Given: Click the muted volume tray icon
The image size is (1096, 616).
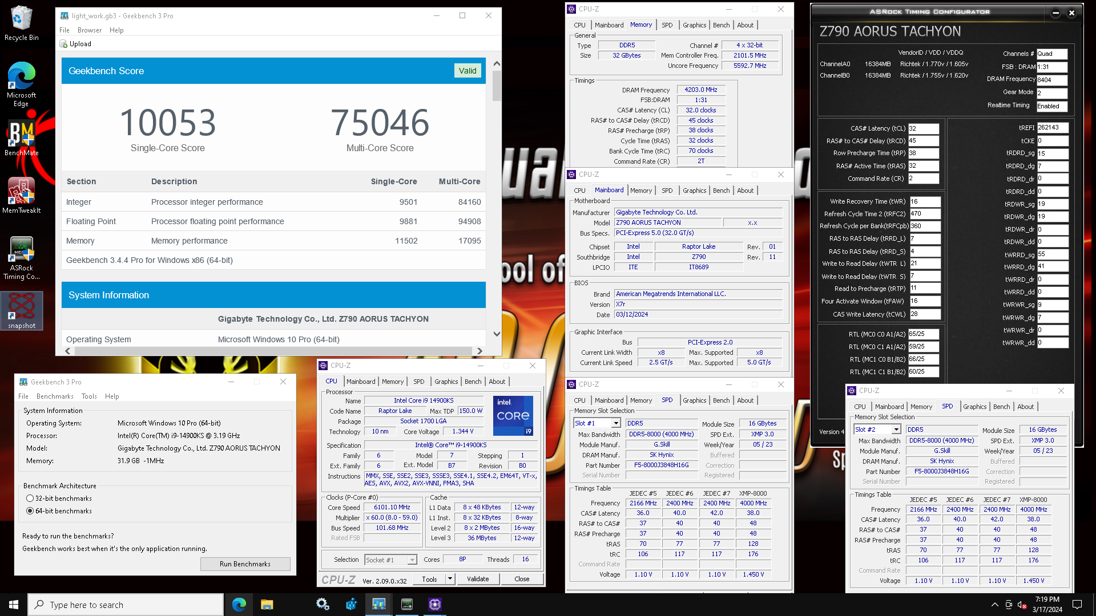Looking at the screenshot, I should click(1022, 605).
